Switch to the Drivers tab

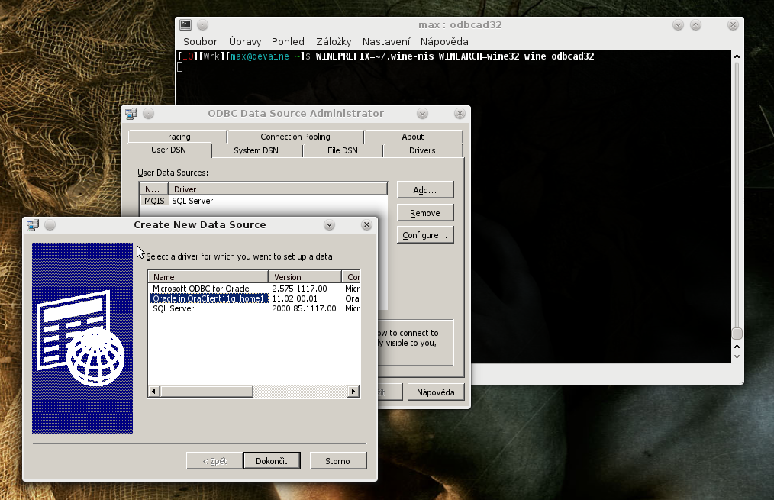click(422, 150)
